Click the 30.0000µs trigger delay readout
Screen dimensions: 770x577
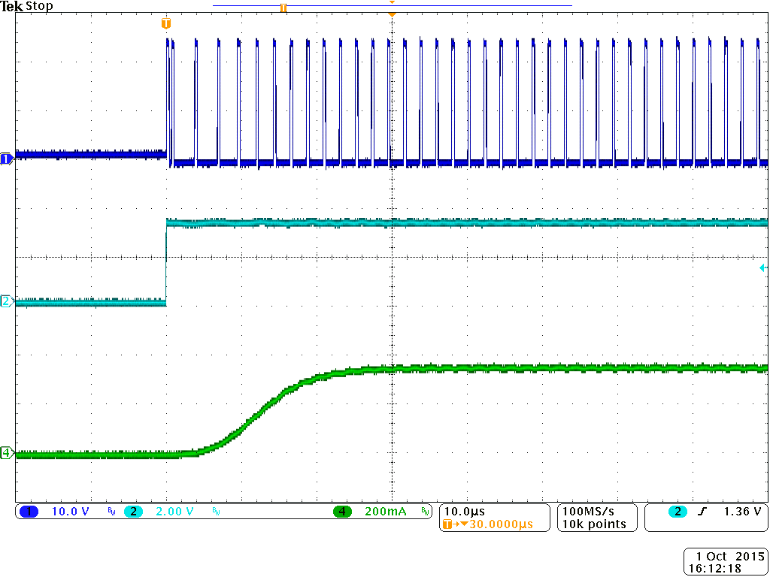(x=496, y=524)
